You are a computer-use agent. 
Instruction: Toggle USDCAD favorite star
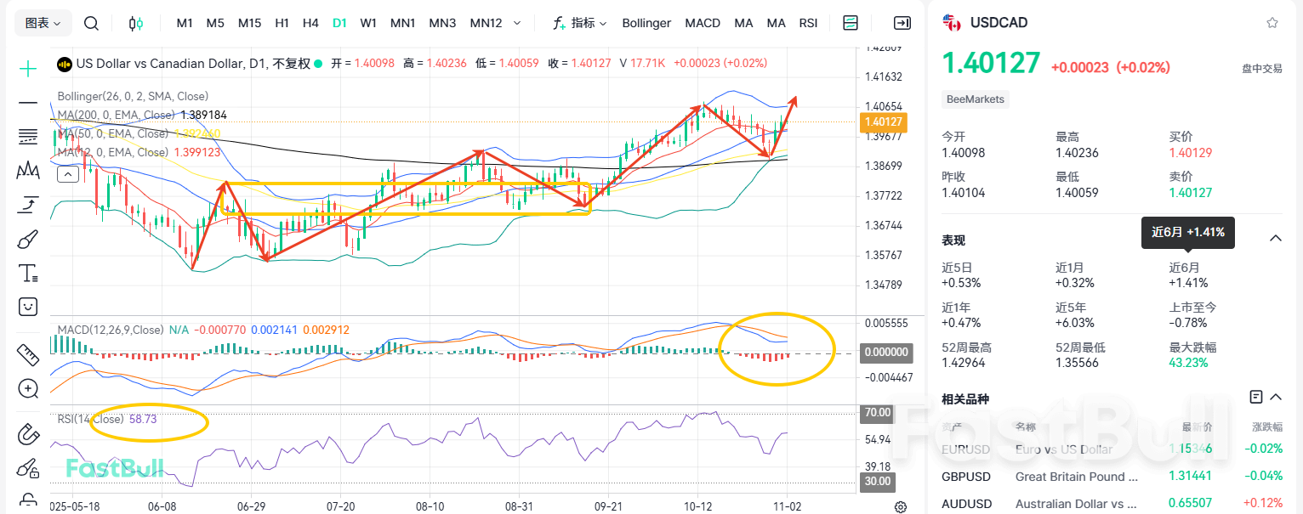pos(1272,23)
